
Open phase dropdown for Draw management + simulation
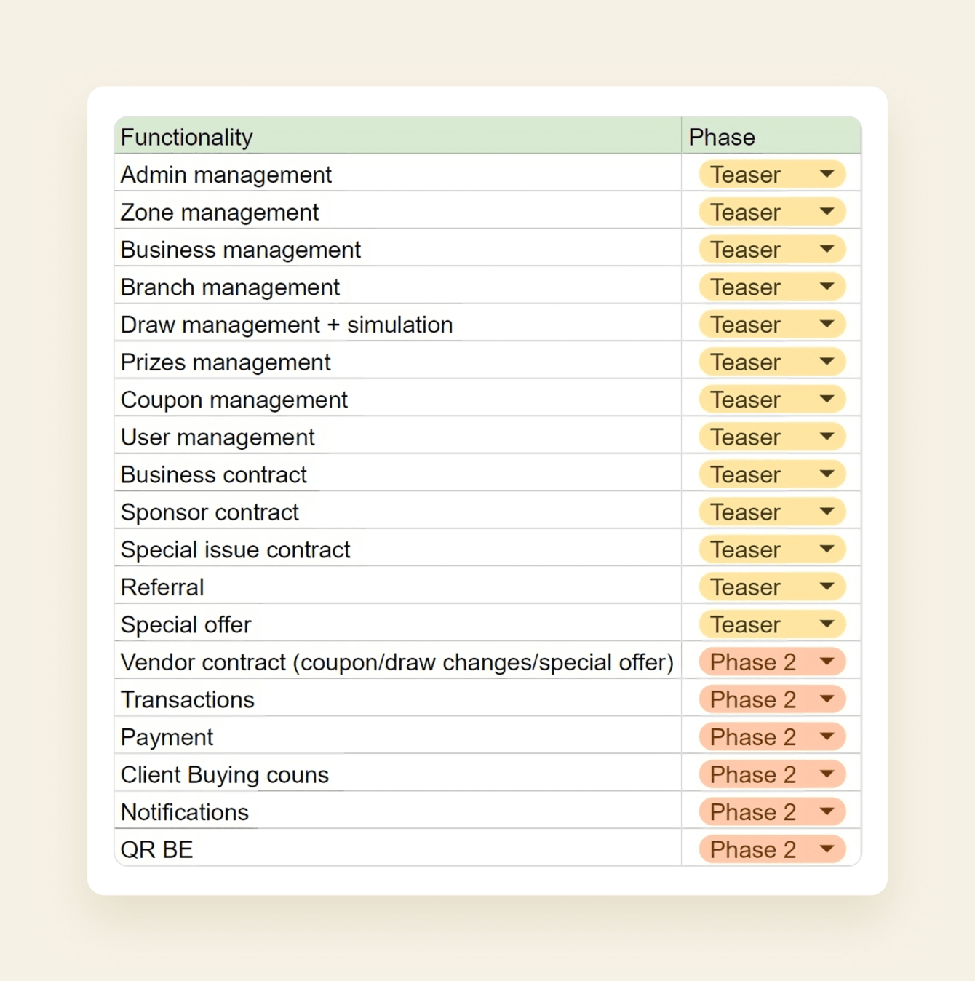827,325
